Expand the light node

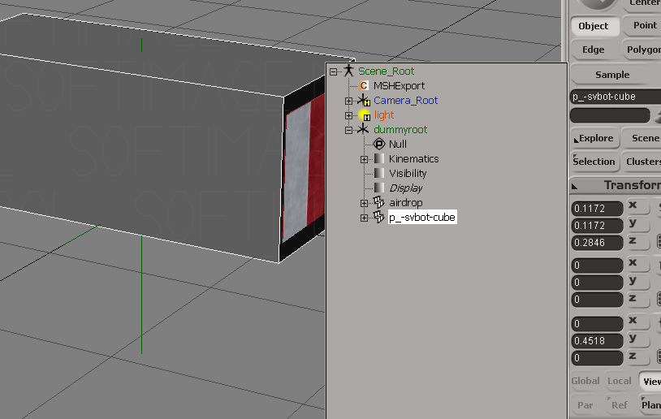point(348,115)
